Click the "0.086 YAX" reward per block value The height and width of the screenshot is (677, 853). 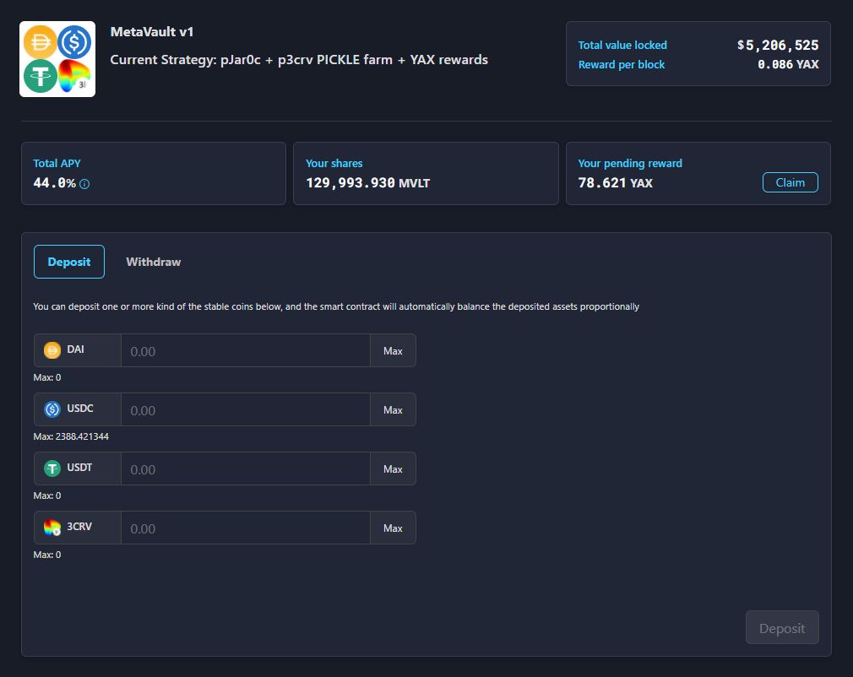coord(788,64)
